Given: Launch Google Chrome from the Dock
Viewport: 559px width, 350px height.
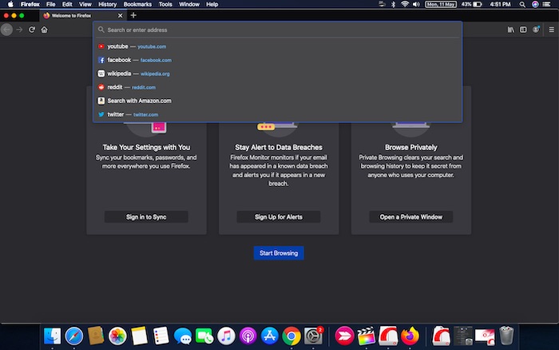Looking at the screenshot, I should point(291,336).
